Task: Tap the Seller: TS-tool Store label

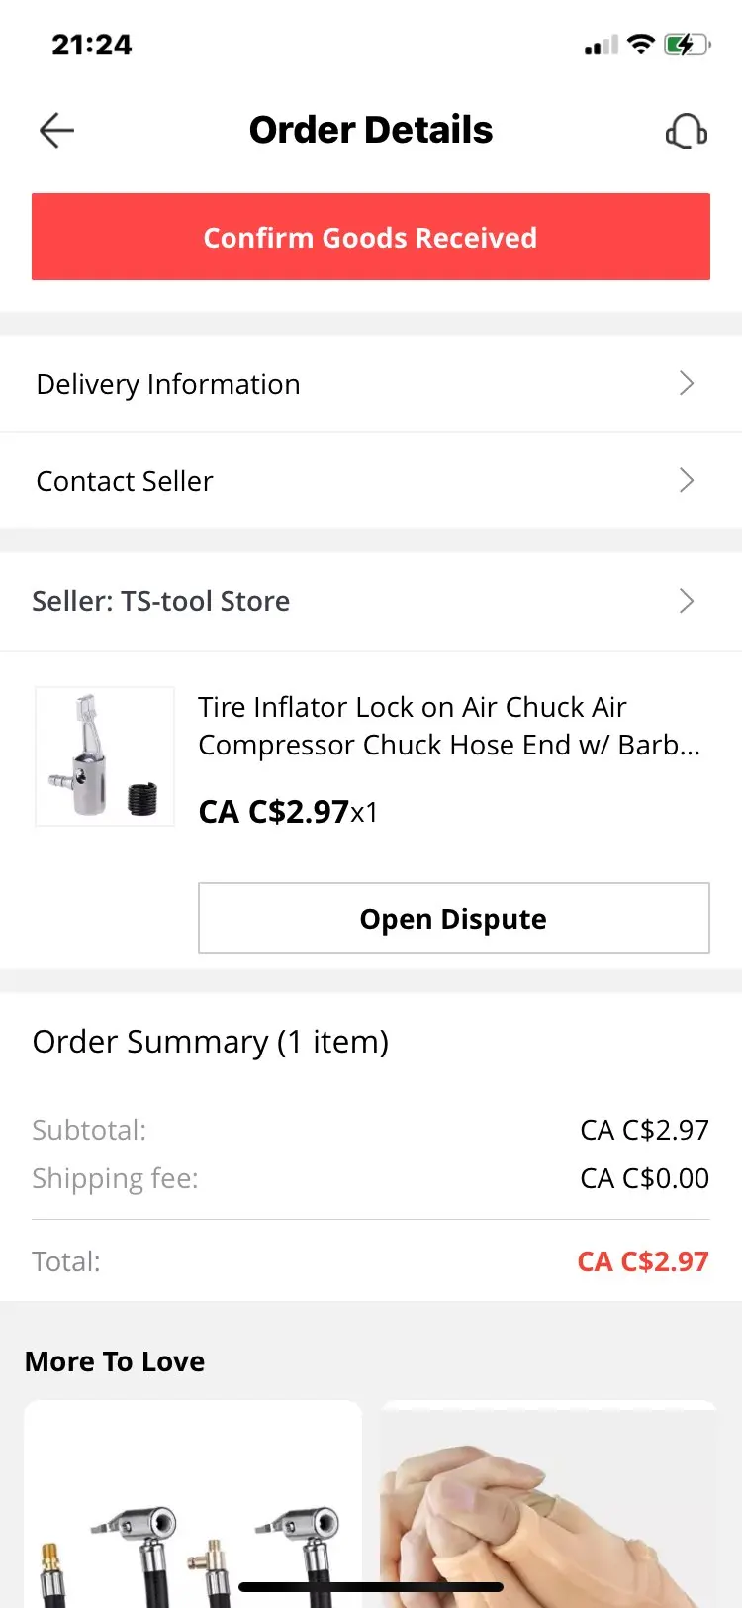Action: coord(161,601)
